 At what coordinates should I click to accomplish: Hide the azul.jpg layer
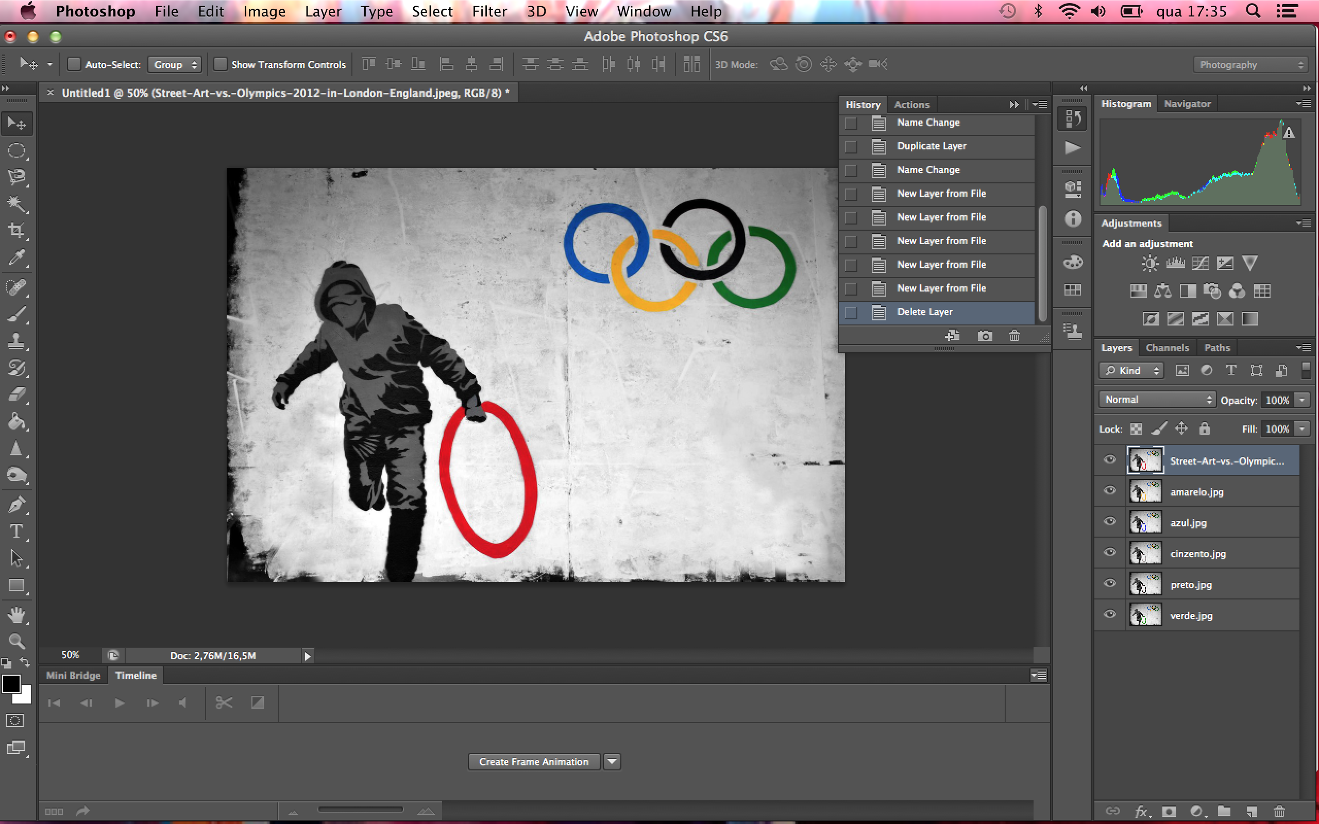pos(1110,522)
